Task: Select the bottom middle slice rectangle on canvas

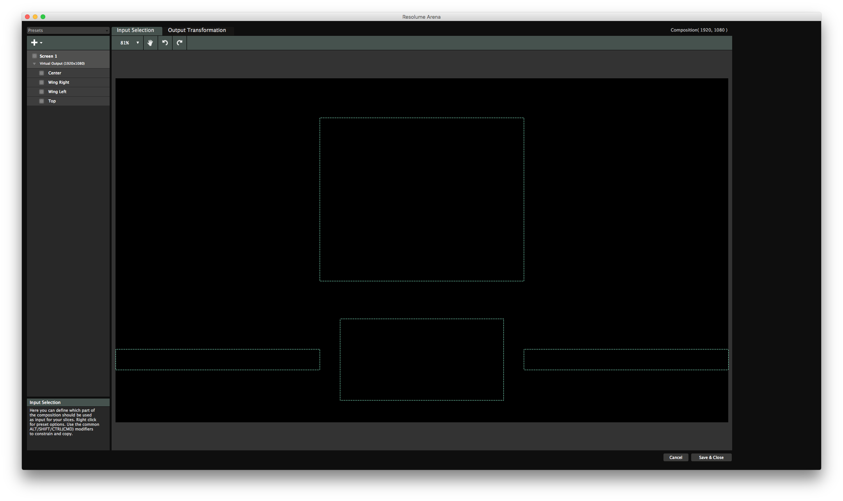Action: [421, 359]
